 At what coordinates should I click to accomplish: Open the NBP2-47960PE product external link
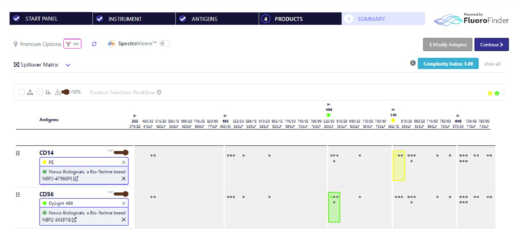pyautogui.click(x=76, y=179)
